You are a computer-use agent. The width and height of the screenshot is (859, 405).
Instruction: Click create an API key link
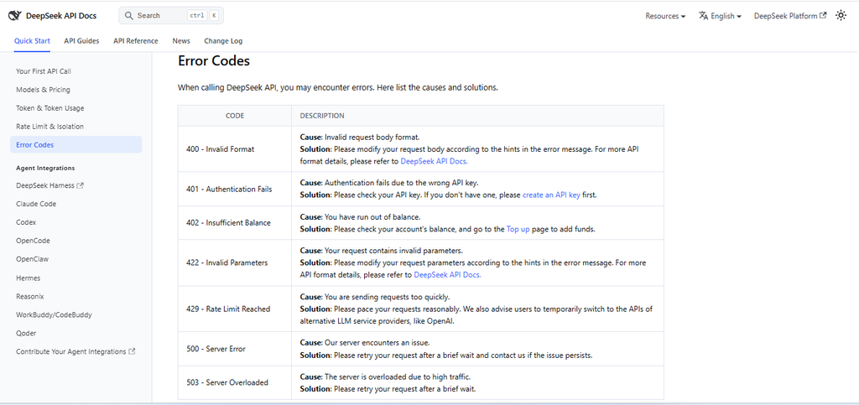pos(551,195)
